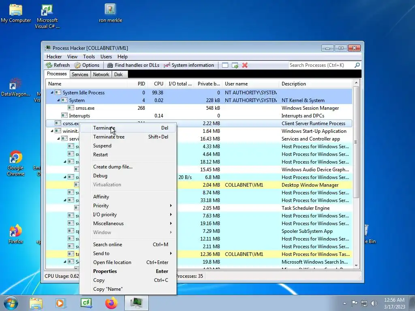Open the View menu
Image resolution: width=415 pixels, height=311 pixels.
pos(72,57)
